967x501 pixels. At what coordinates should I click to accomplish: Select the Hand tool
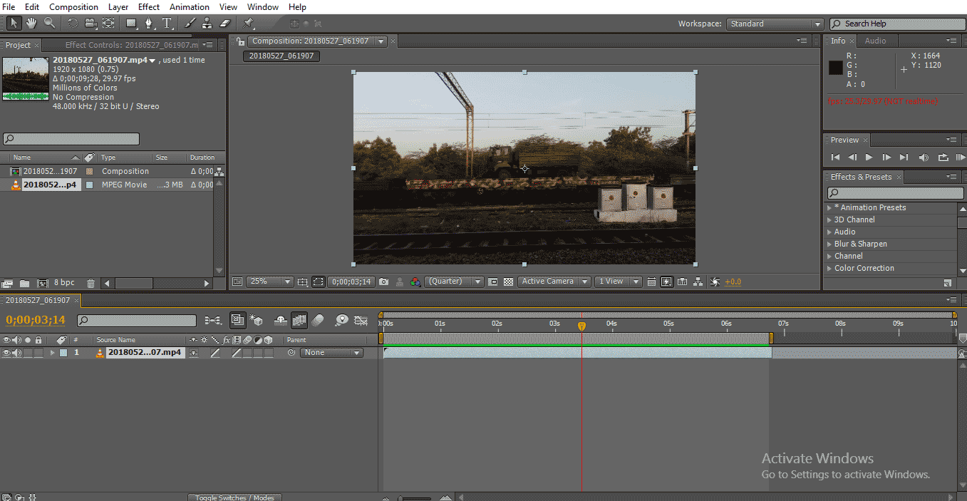pos(31,24)
